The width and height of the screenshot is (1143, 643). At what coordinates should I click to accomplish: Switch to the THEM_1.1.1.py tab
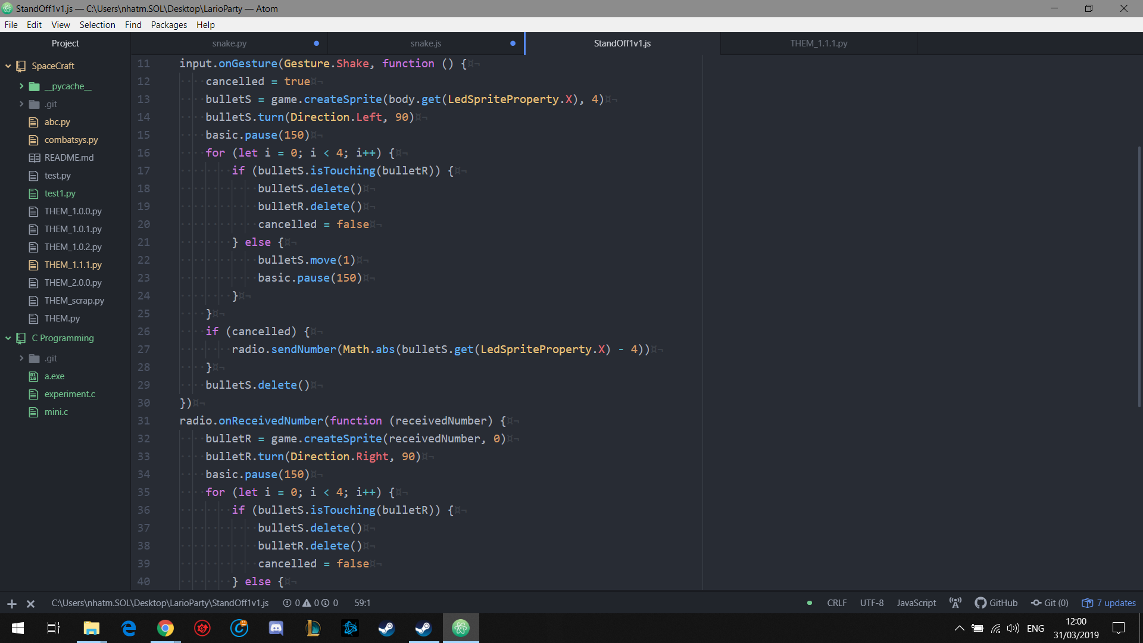[x=819, y=43]
